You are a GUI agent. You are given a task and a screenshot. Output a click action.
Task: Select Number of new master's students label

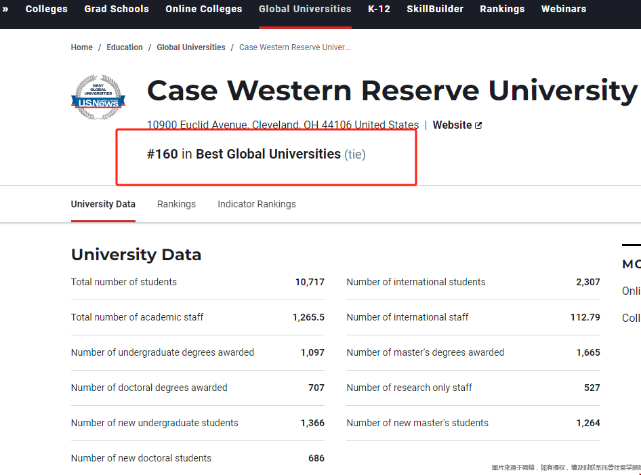[417, 423]
